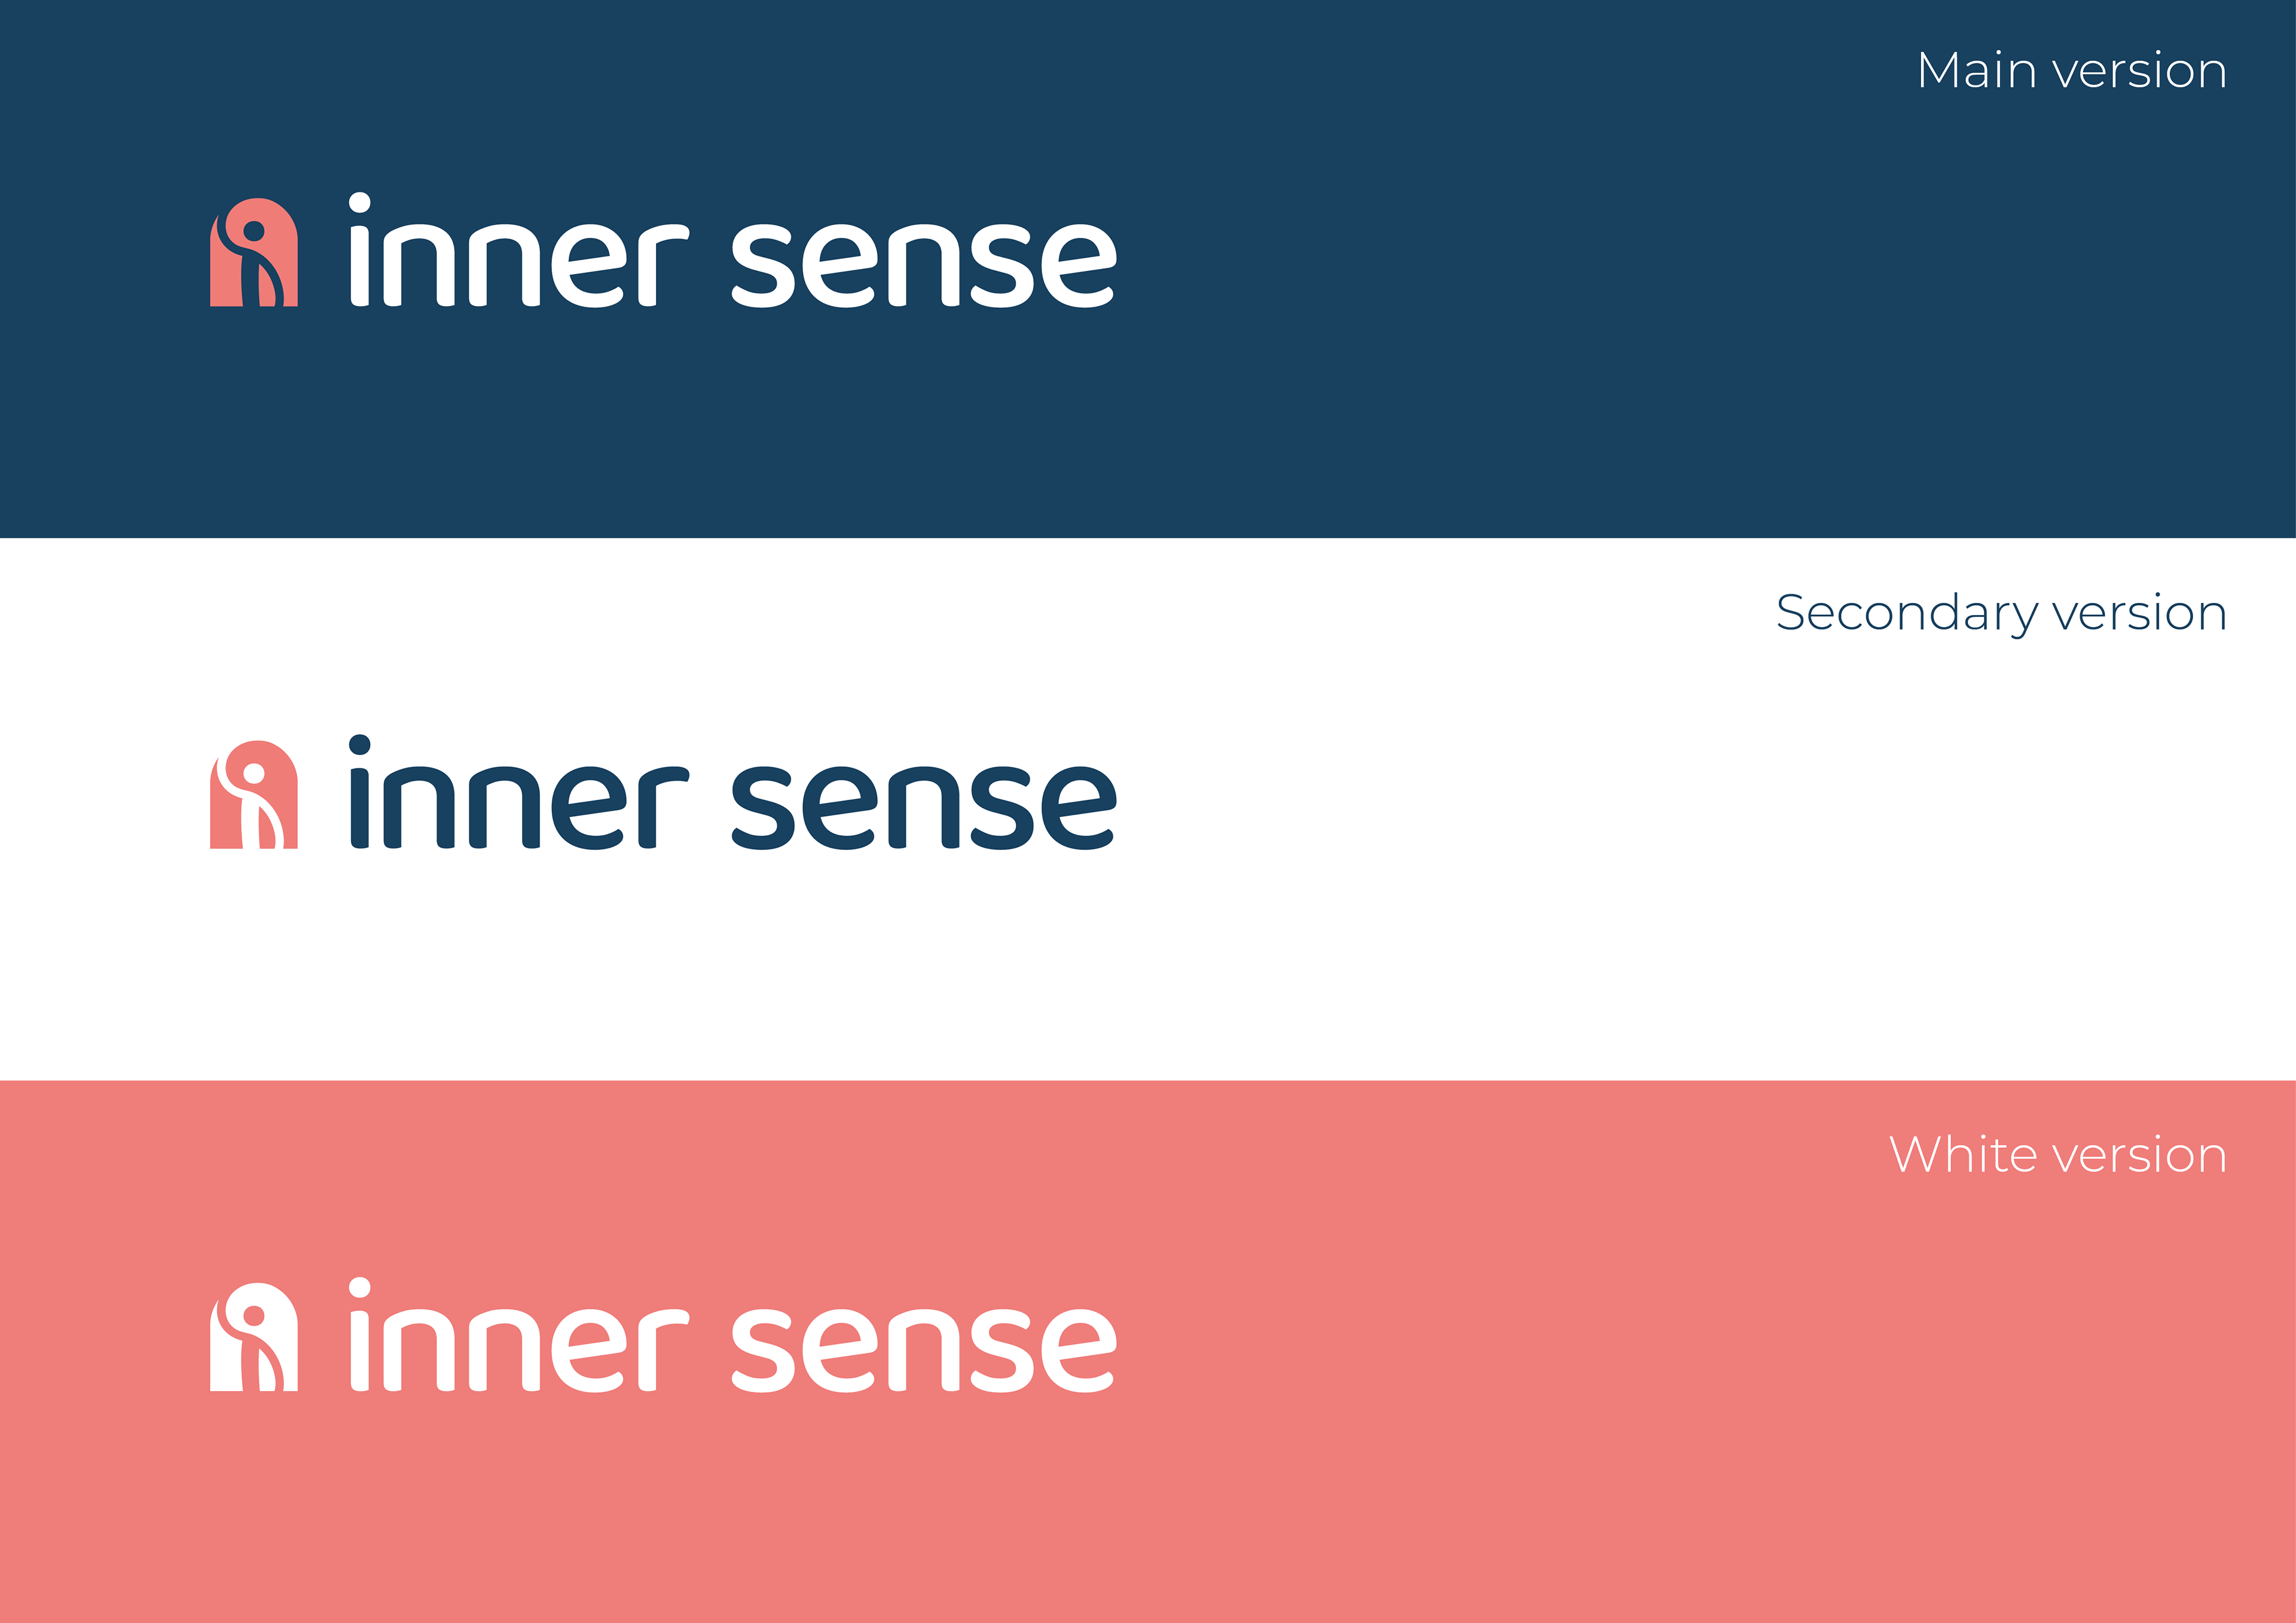Click the word 'inner' on the coral panel
The image size is (2296, 1623).
pos(519,1334)
